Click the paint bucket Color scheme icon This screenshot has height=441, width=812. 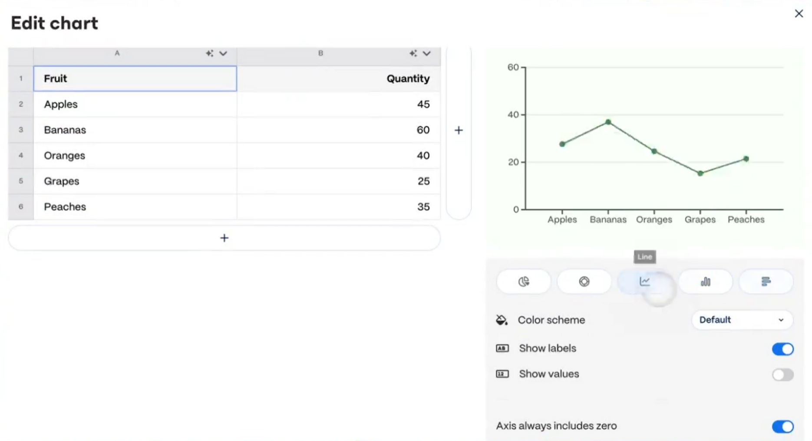pyautogui.click(x=502, y=320)
